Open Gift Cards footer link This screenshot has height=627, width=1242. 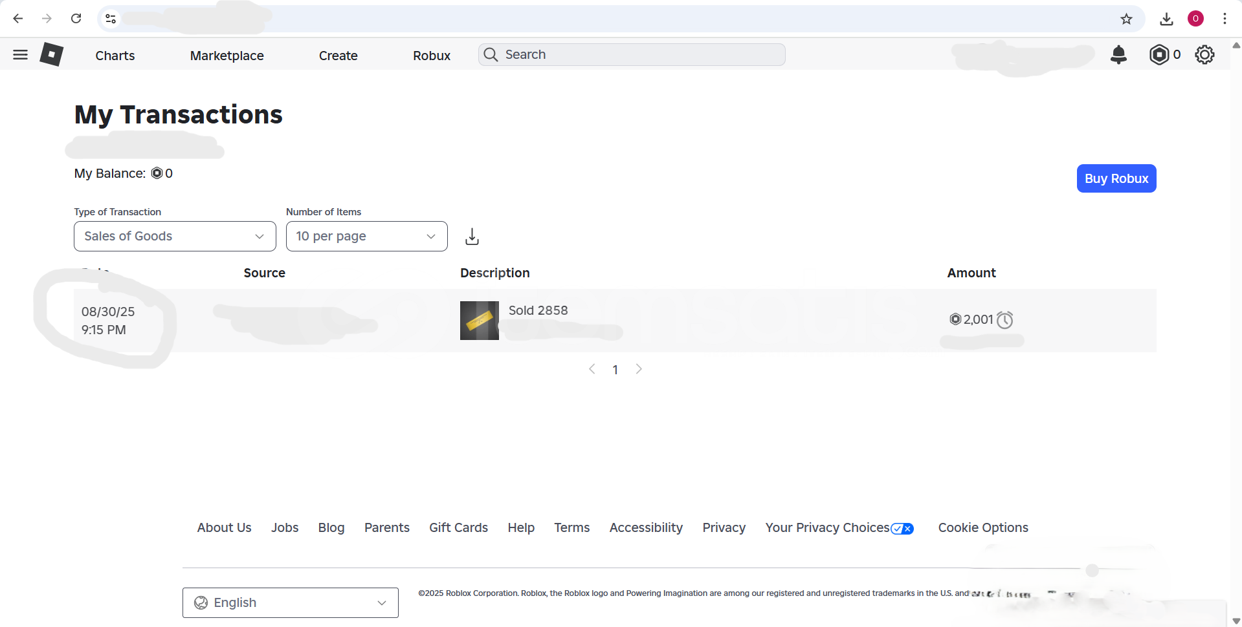(x=458, y=527)
